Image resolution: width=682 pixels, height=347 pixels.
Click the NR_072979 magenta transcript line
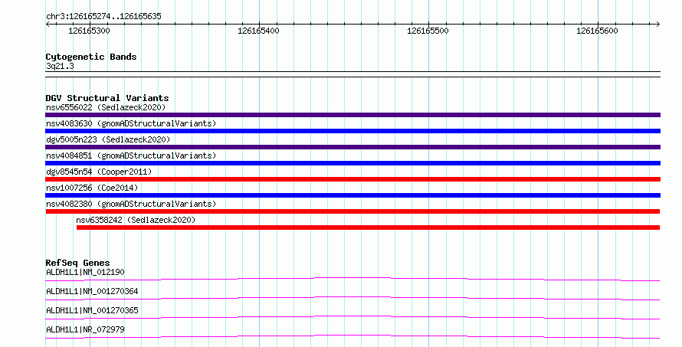coord(352,336)
